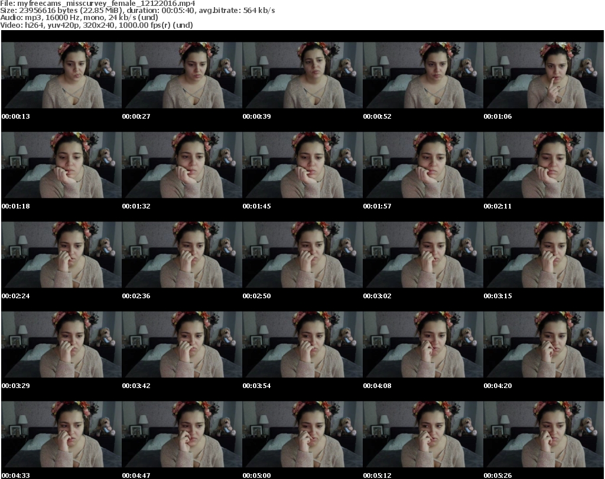Select the thumbnail labeled 00:05:00
This screenshot has width=605, height=479.
pyautogui.click(x=302, y=435)
